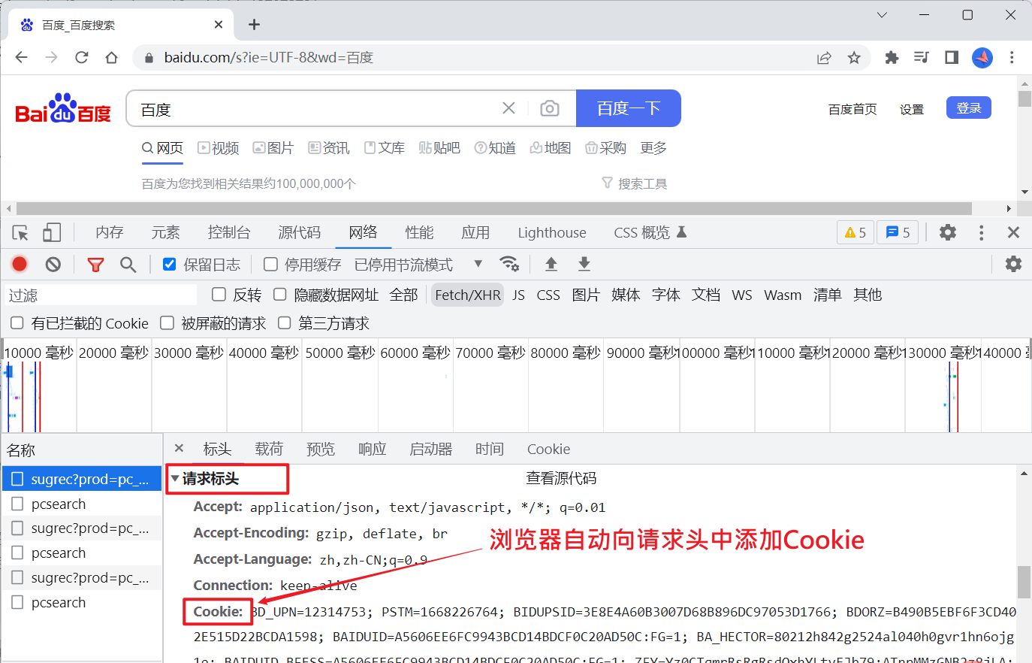Image resolution: width=1032 pixels, height=663 pixels.
Task: Click the browser back arrow
Action: pyautogui.click(x=21, y=57)
